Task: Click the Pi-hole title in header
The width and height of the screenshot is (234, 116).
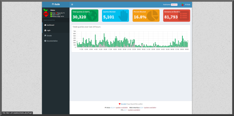Action: (x=56, y=5)
